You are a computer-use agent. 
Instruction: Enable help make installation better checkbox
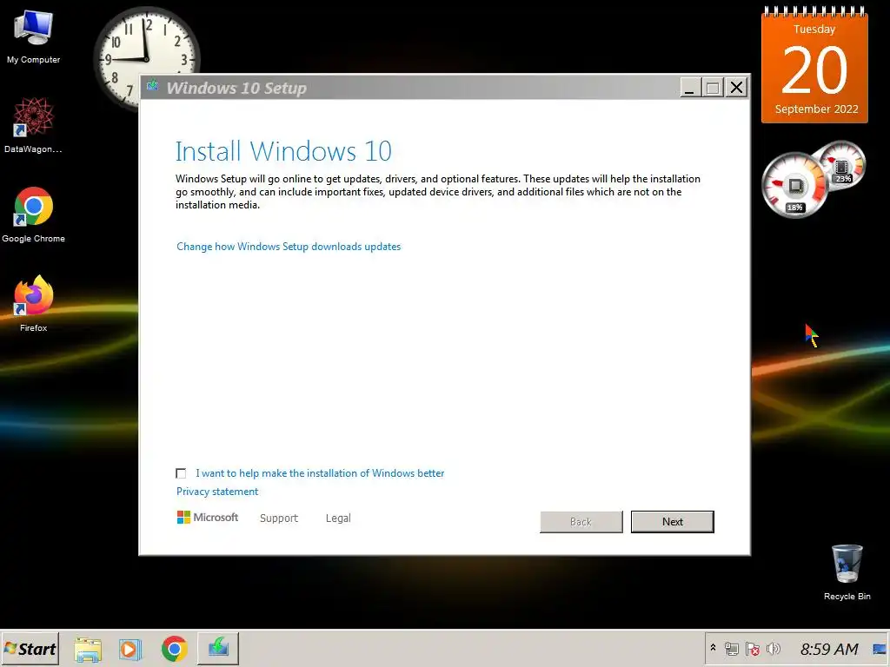point(181,473)
